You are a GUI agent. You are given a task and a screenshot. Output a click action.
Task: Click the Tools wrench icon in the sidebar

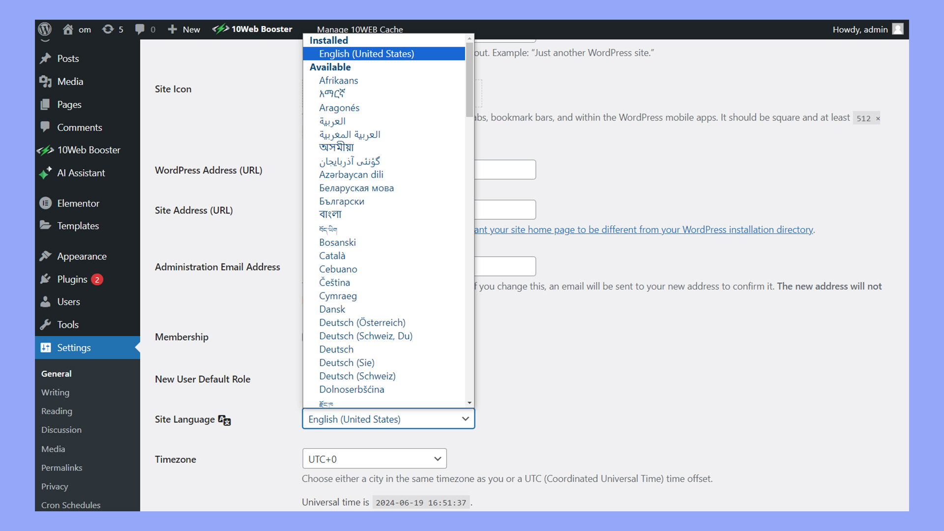[x=45, y=324]
